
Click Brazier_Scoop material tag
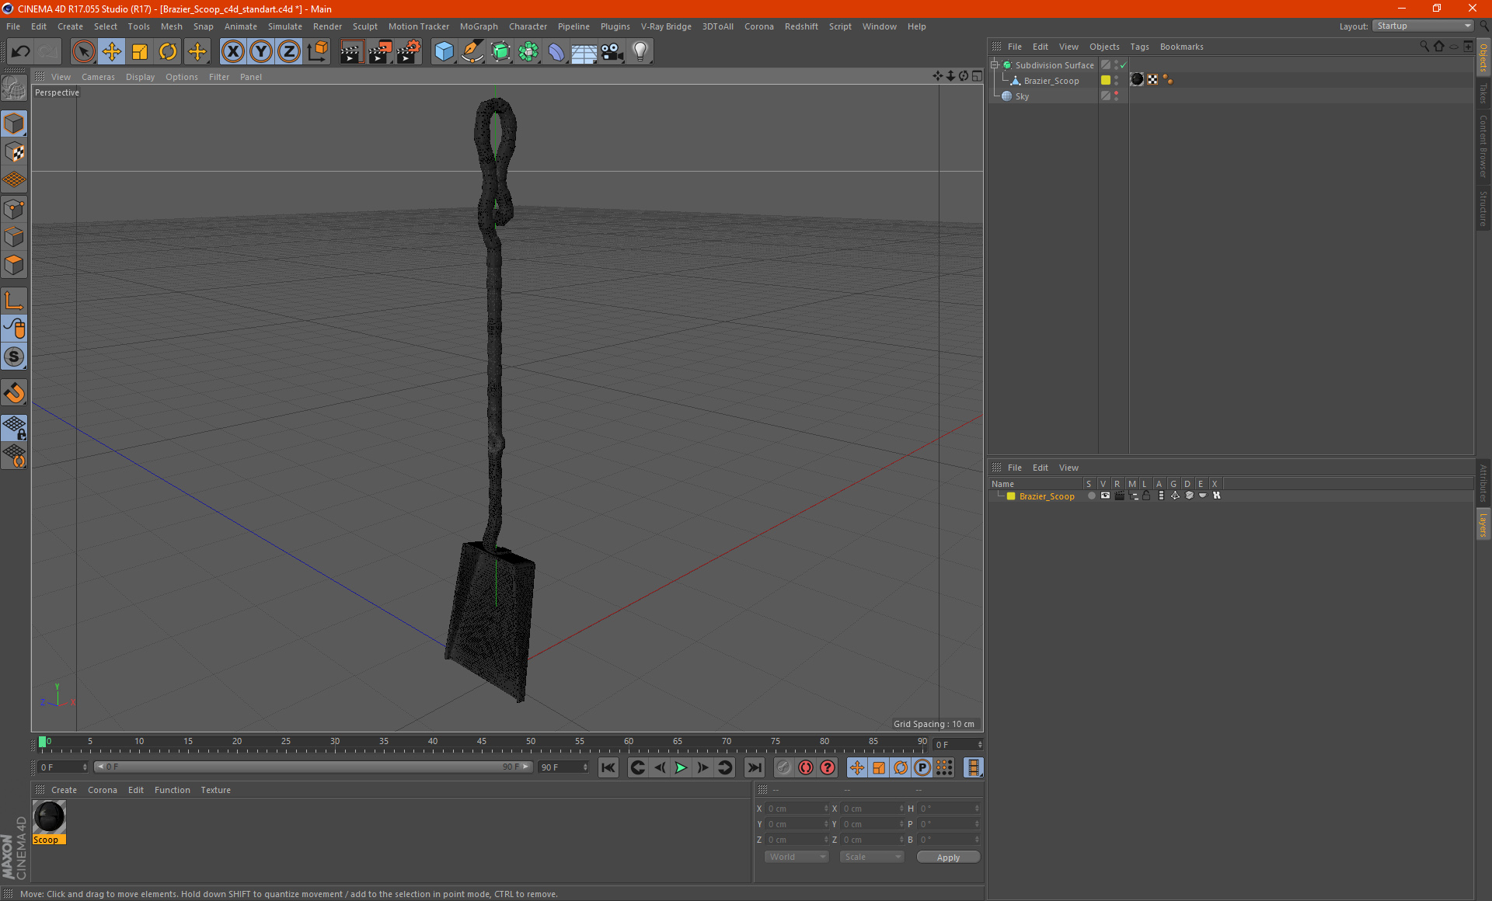[x=1137, y=79]
